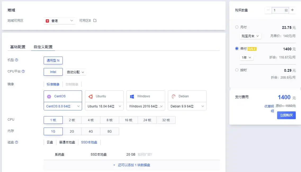Image resolution: width=301 pixels, height=172 pixels.
Task: Click the CentOS logo icon
Action: tap(49, 96)
